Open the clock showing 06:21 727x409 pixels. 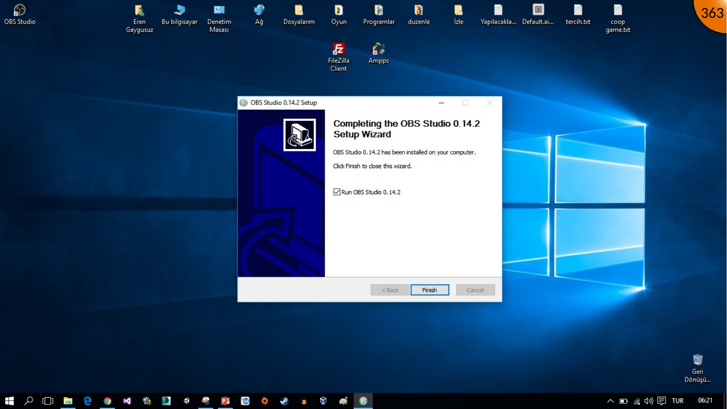click(x=705, y=401)
